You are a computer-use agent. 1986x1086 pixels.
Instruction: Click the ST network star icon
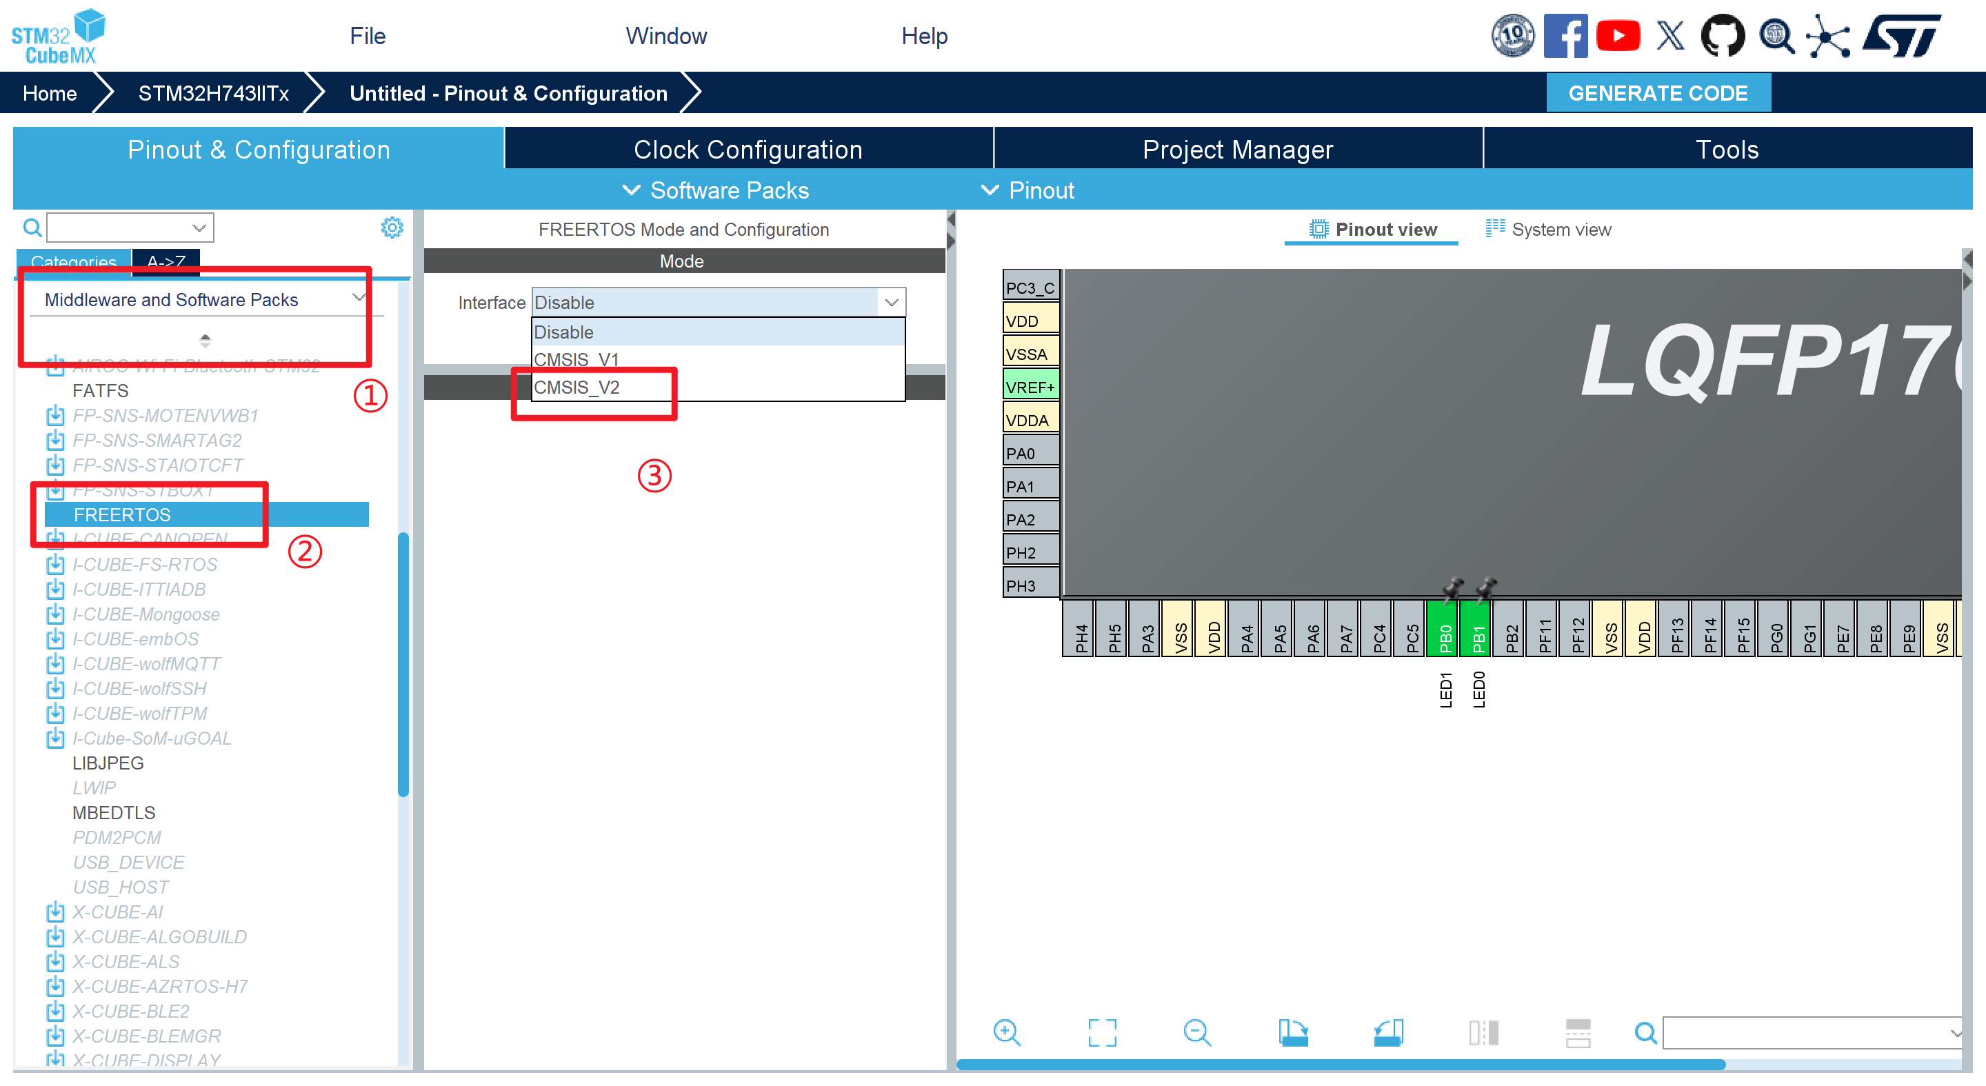(1829, 35)
